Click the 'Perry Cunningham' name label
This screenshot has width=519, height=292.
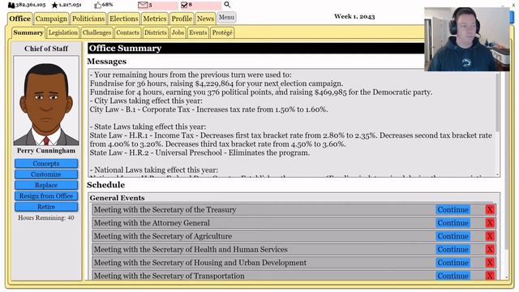46,151
